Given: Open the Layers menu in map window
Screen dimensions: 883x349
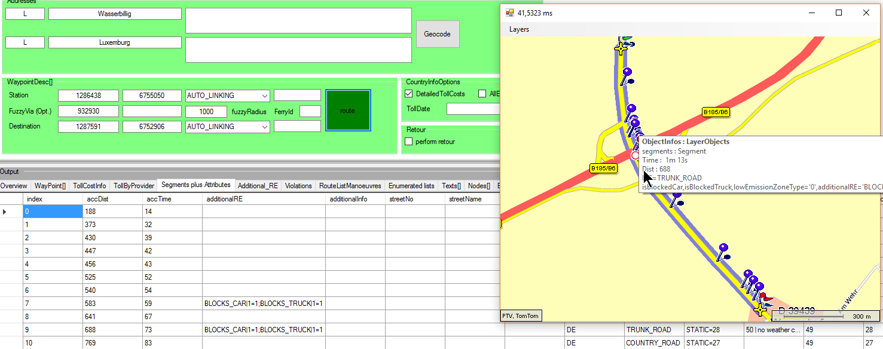Looking at the screenshot, I should (x=519, y=29).
